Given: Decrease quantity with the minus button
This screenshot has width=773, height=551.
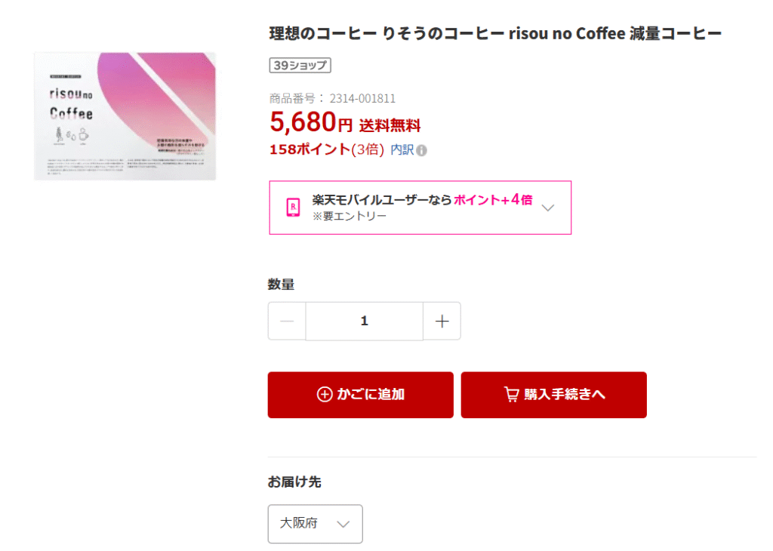Looking at the screenshot, I should tap(287, 322).
